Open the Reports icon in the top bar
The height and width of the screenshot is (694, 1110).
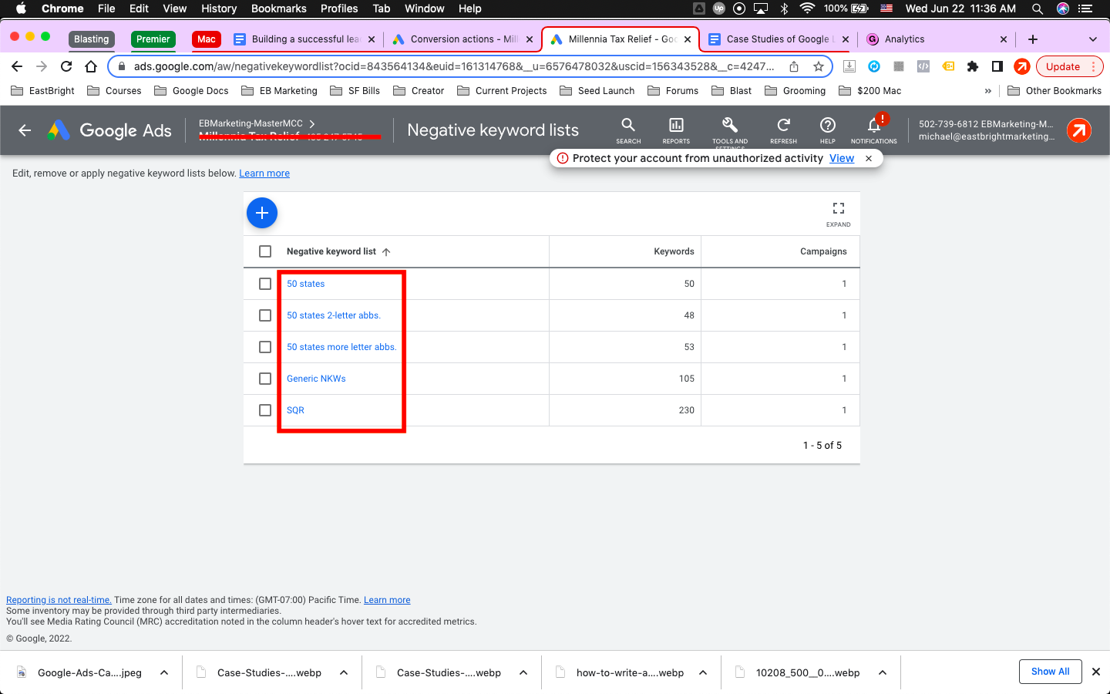pyautogui.click(x=676, y=130)
